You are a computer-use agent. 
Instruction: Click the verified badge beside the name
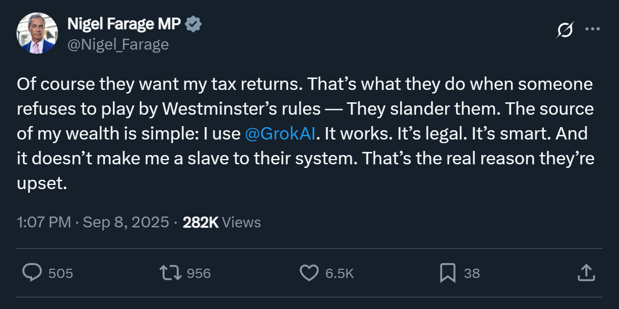click(194, 23)
